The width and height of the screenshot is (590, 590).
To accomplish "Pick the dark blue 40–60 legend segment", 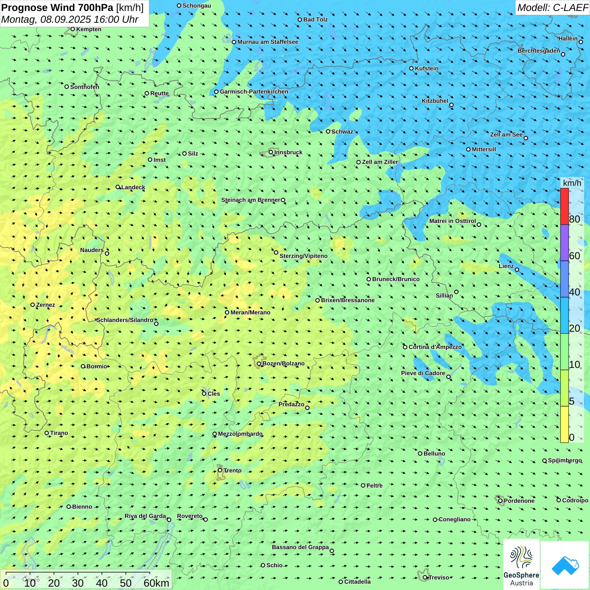I will [564, 279].
